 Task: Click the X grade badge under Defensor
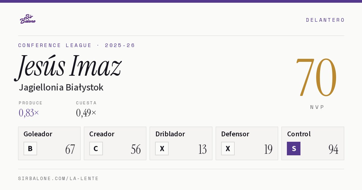228,148
